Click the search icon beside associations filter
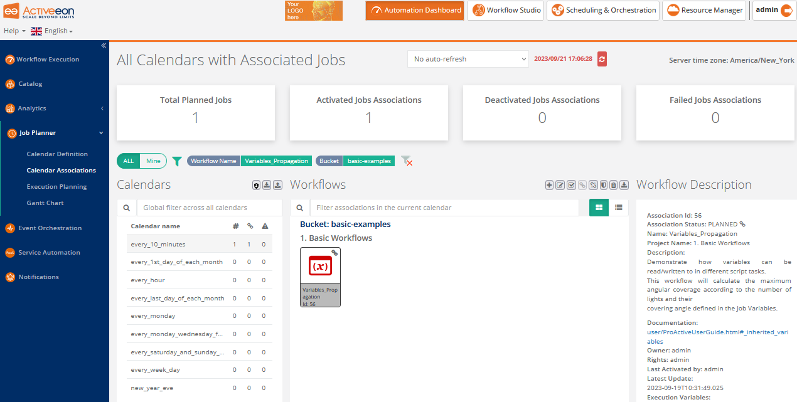Image resolution: width=797 pixels, height=402 pixels. click(300, 208)
